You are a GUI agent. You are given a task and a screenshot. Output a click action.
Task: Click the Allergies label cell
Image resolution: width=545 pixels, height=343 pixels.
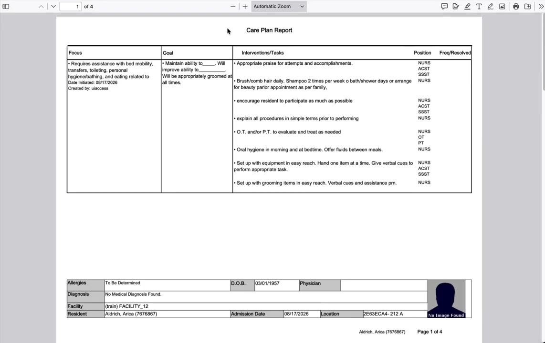tap(85, 285)
